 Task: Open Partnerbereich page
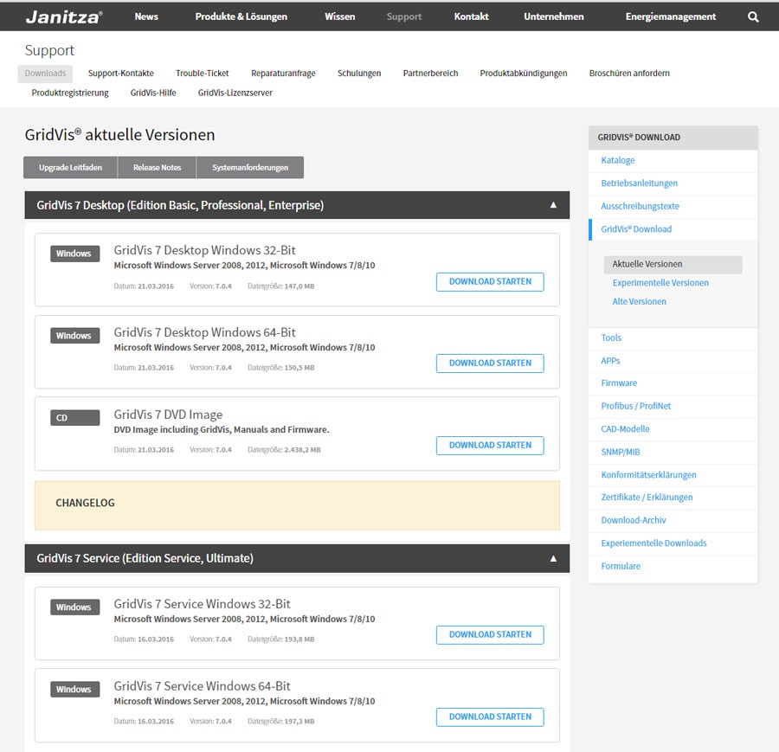click(430, 74)
